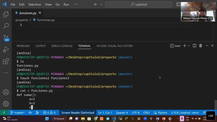Create a new terminal with plus icon
217x122 pixels.
click(x=184, y=46)
